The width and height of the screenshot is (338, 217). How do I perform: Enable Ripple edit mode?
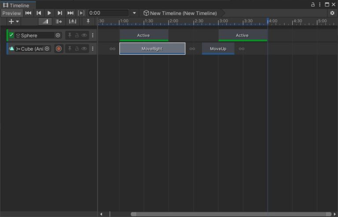tap(59, 22)
